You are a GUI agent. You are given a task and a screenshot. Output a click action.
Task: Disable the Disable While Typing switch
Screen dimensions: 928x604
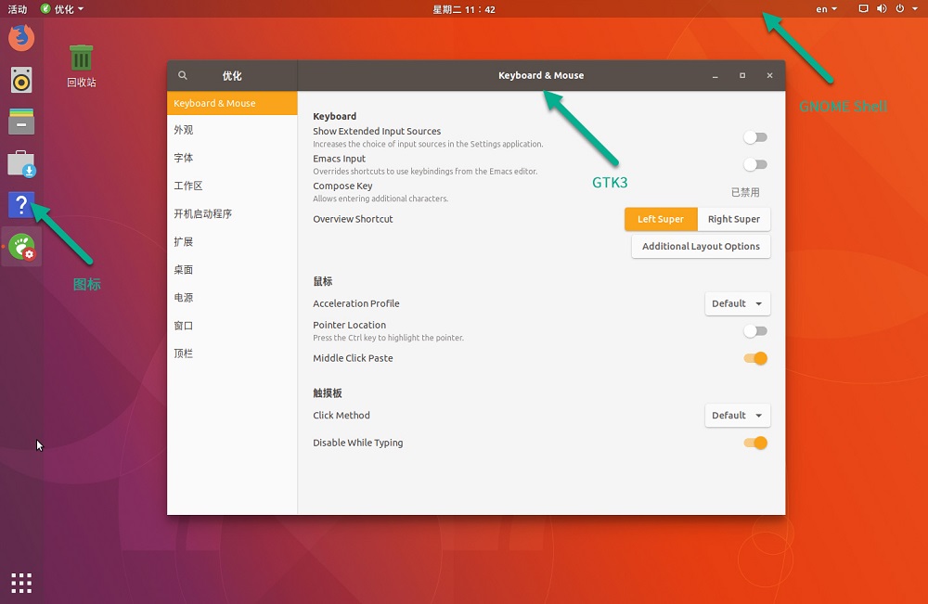755,443
